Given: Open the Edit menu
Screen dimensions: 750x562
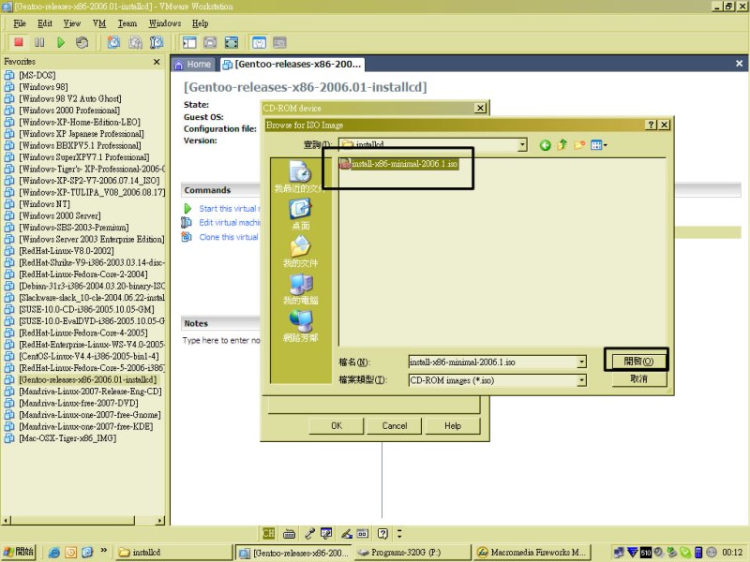Looking at the screenshot, I should click(45, 23).
